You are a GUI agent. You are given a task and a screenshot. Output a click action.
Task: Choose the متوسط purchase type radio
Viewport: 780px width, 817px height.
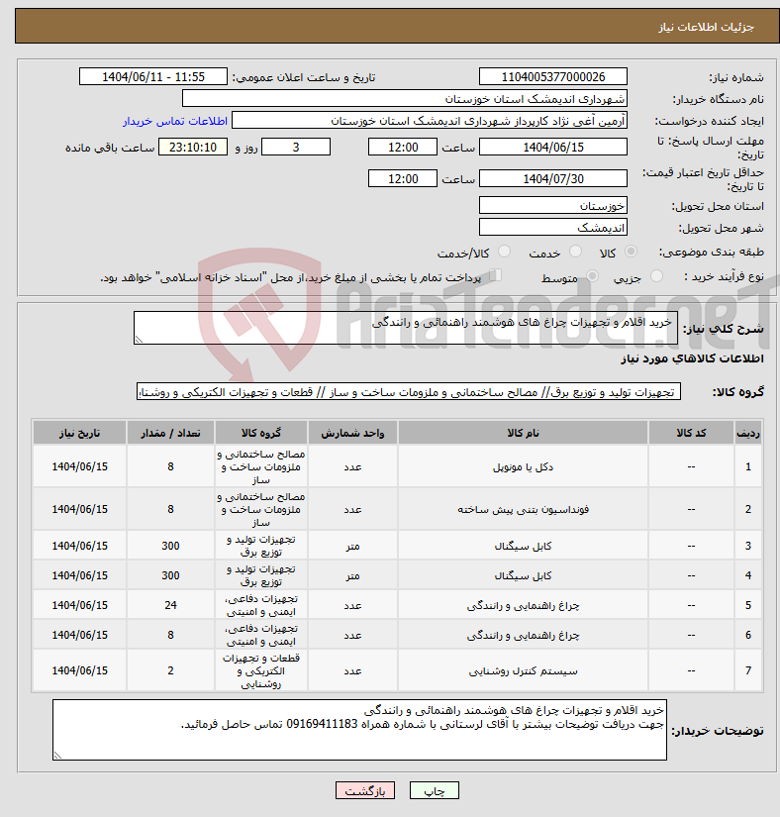pos(592,276)
